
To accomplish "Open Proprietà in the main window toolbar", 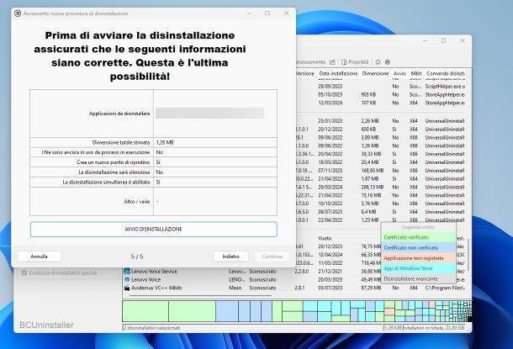I will tap(355, 62).
